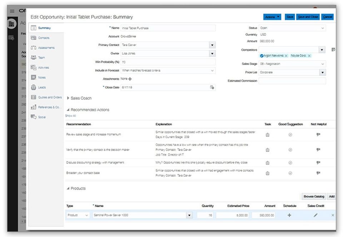Viewport: 343px width, 237px height.
Task: Mark Verify primary contact as good suggestion
Action: point(290,150)
